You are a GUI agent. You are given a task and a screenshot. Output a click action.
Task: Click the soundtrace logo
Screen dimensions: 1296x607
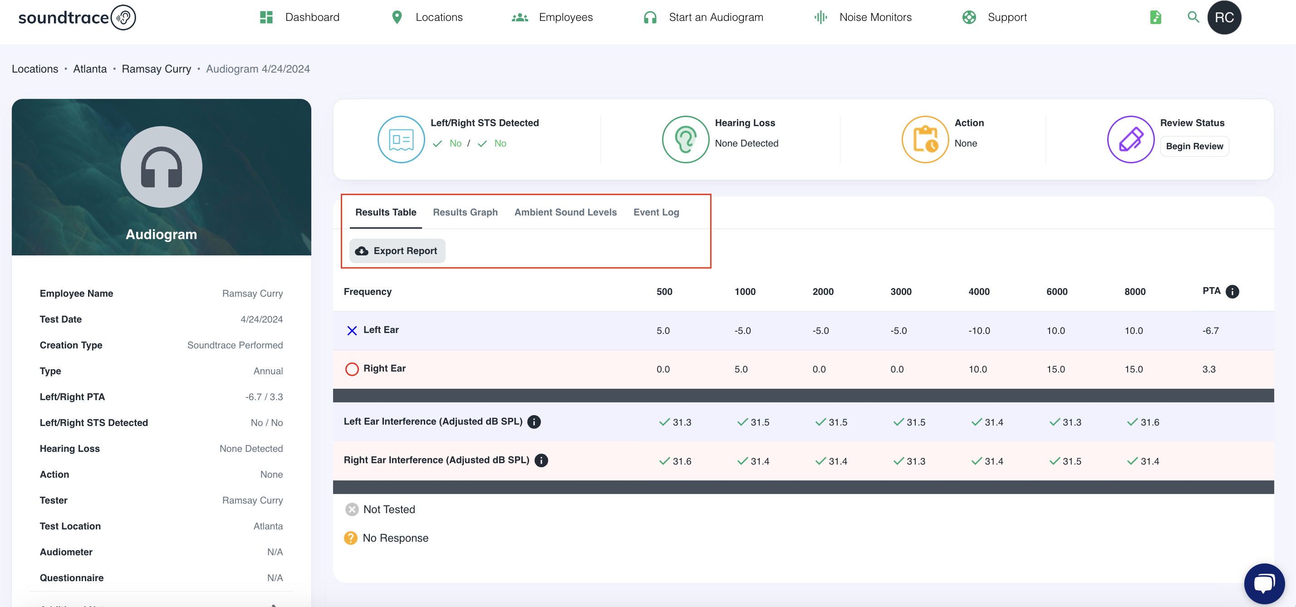click(77, 18)
